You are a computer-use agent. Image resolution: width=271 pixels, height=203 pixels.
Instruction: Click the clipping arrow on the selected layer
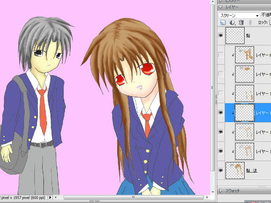click(233, 113)
